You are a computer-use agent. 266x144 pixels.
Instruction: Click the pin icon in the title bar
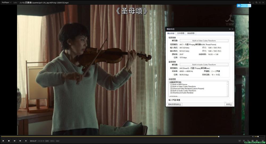click(x=250, y=2)
